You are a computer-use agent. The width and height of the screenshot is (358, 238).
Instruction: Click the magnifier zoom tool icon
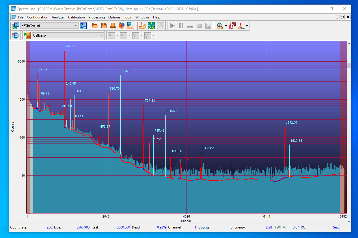[x=220, y=26]
